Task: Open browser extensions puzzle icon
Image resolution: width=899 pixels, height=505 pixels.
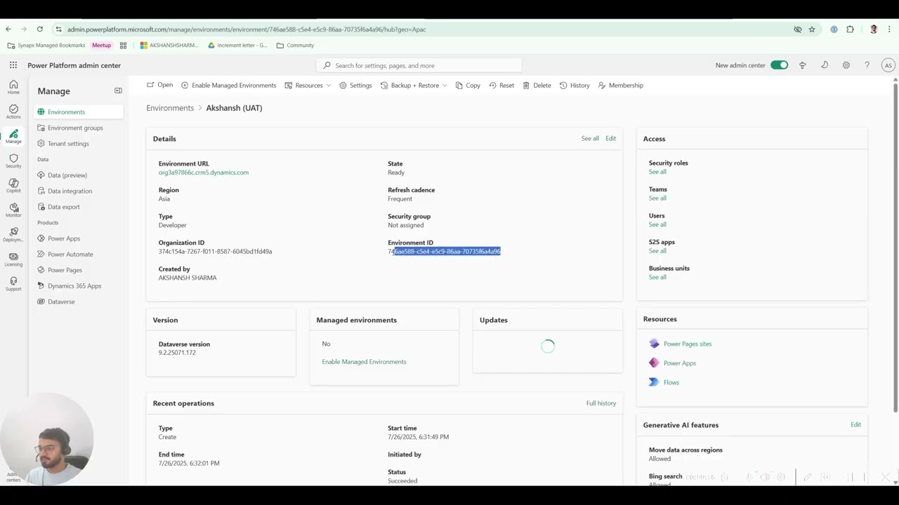Action: [850, 29]
